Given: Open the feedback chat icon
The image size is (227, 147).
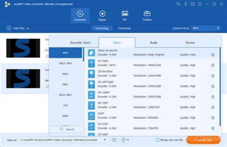Looking at the screenshot, I should tap(193, 4).
